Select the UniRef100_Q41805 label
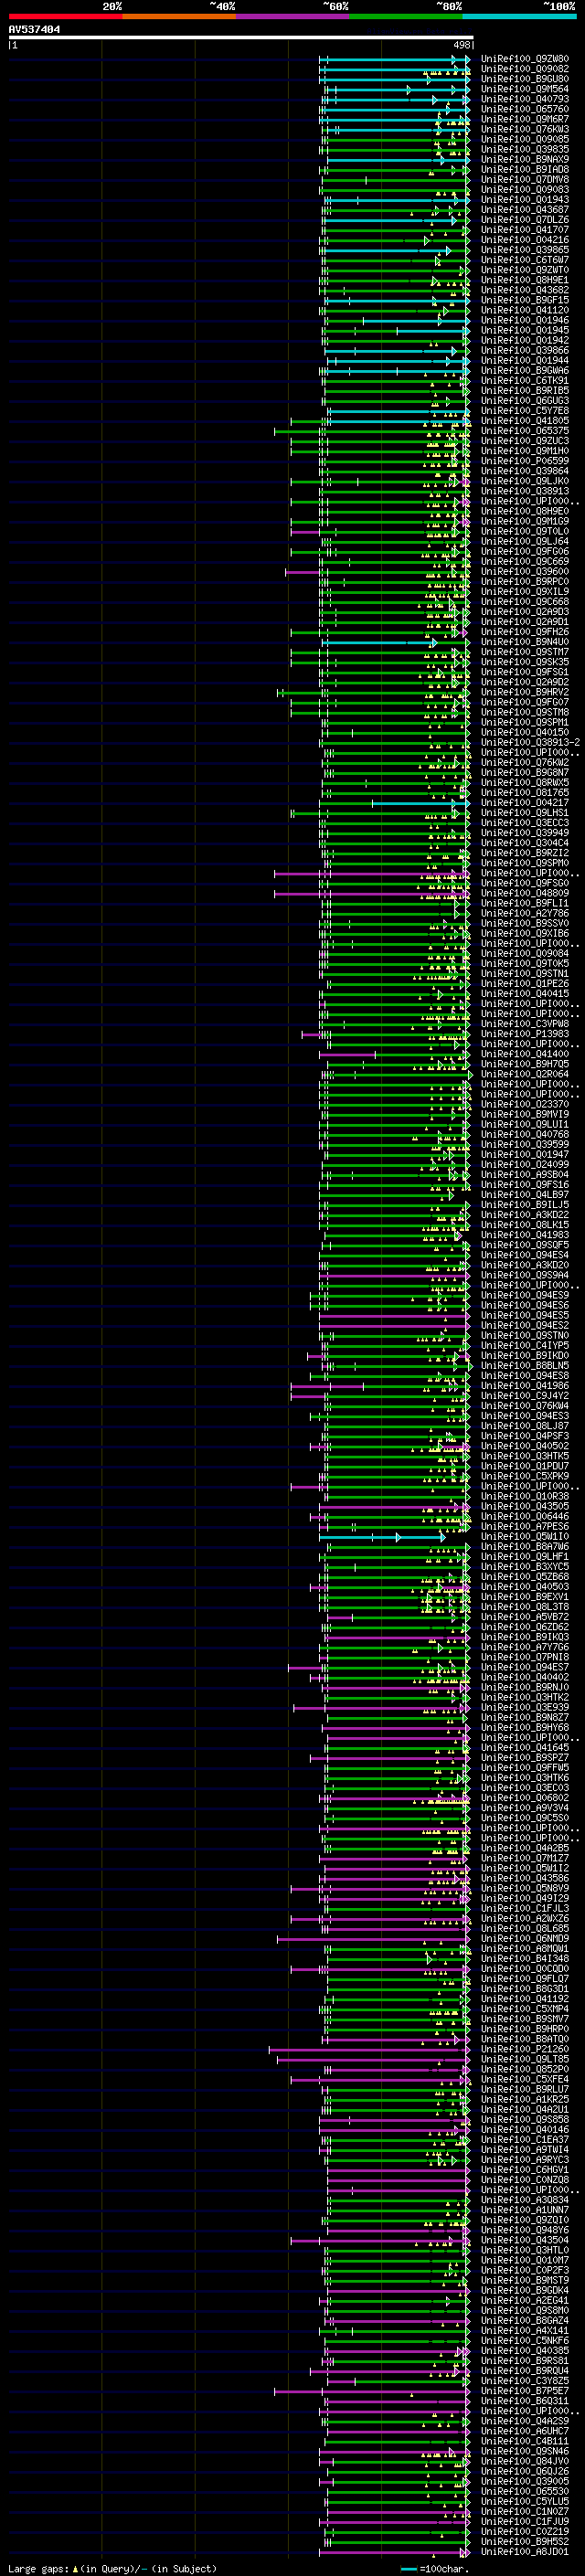The width and height of the screenshot is (585, 2576). 524,421
